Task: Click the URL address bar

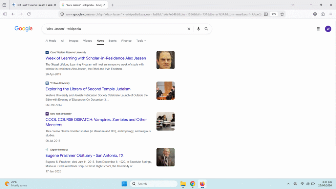Action: click(163, 14)
